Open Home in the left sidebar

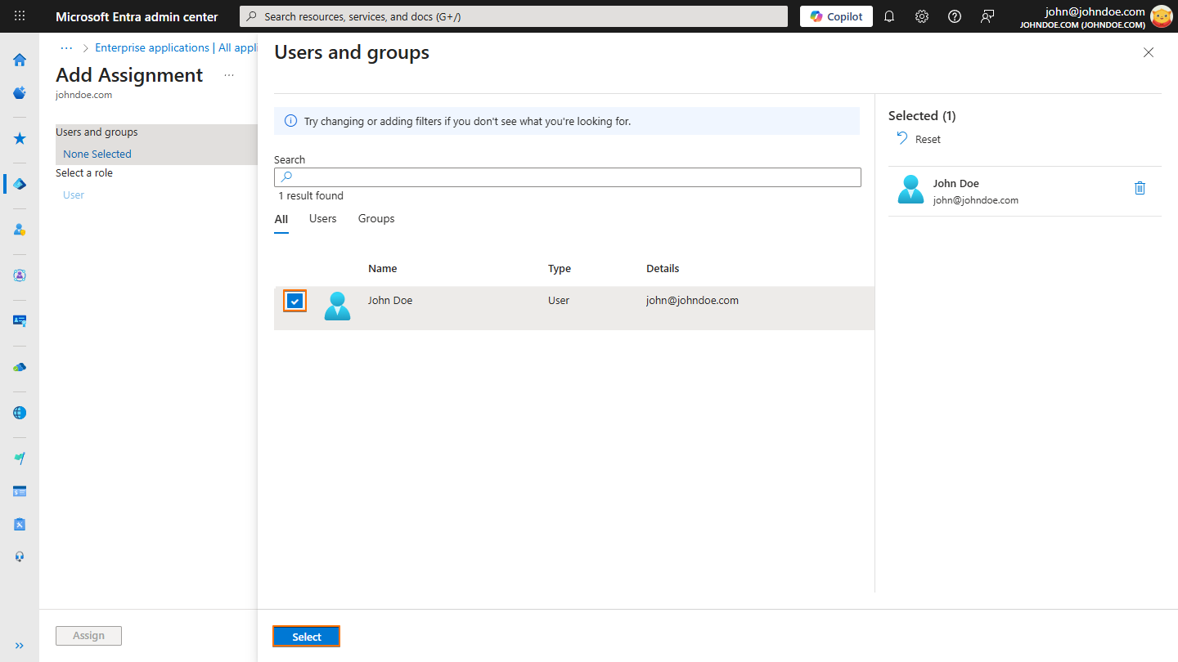(x=20, y=60)
